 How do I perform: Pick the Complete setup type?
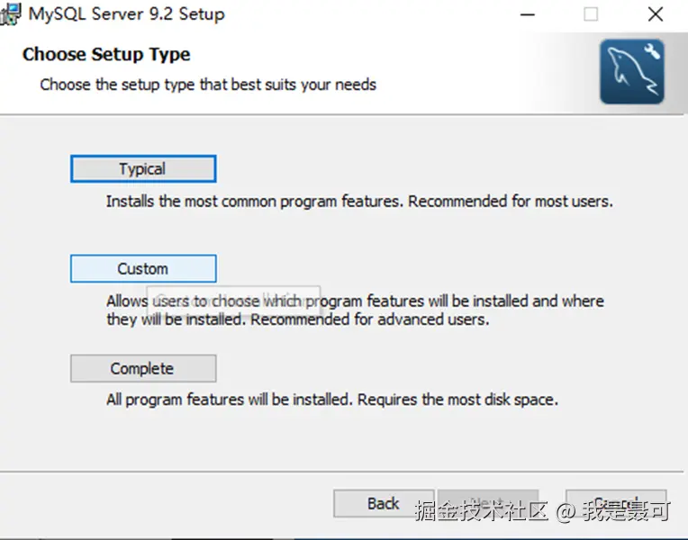pyautogui.click(x=143, y=369)
